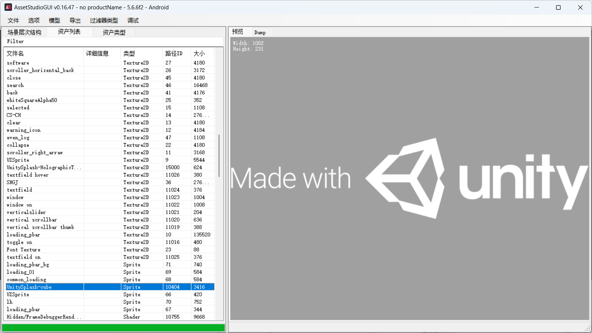Image resolution: width=592 pixels, height=333 pixels.
Task: Open the 调试 menu
Action: [x=133, y=21]
